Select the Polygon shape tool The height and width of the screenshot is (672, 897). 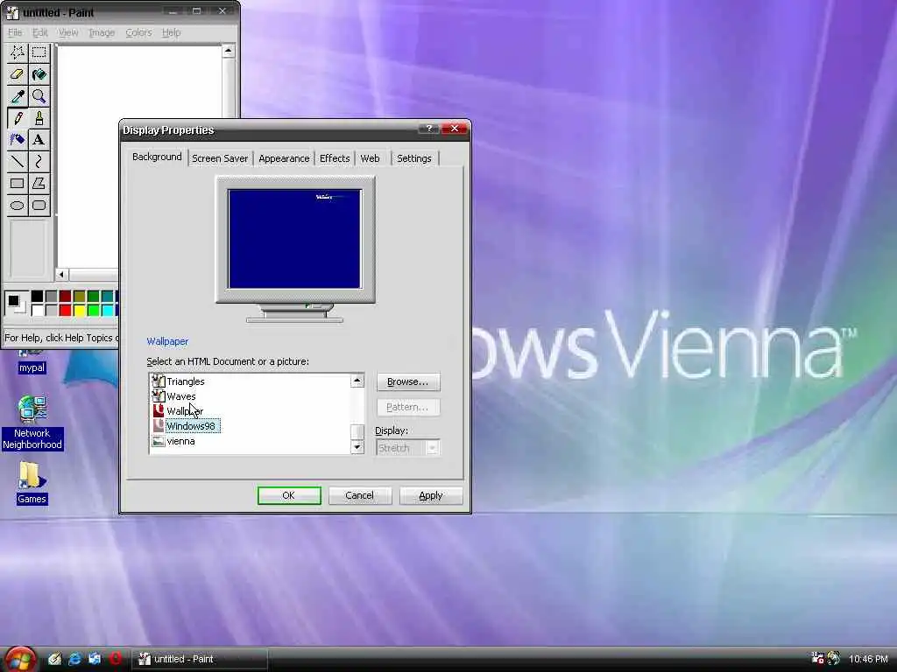point(39,184)
